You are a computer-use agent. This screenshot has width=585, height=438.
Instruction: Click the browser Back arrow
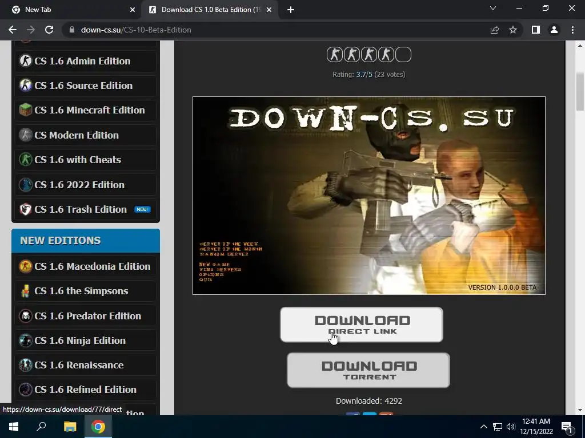click(13, 30)
